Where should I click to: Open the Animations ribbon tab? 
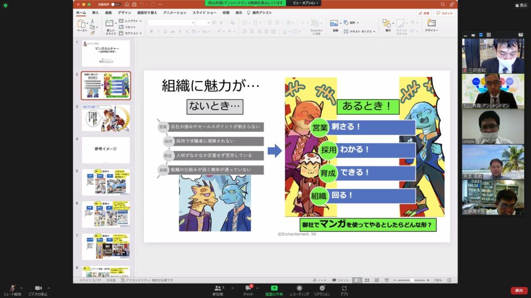click(x=175, y=12)
